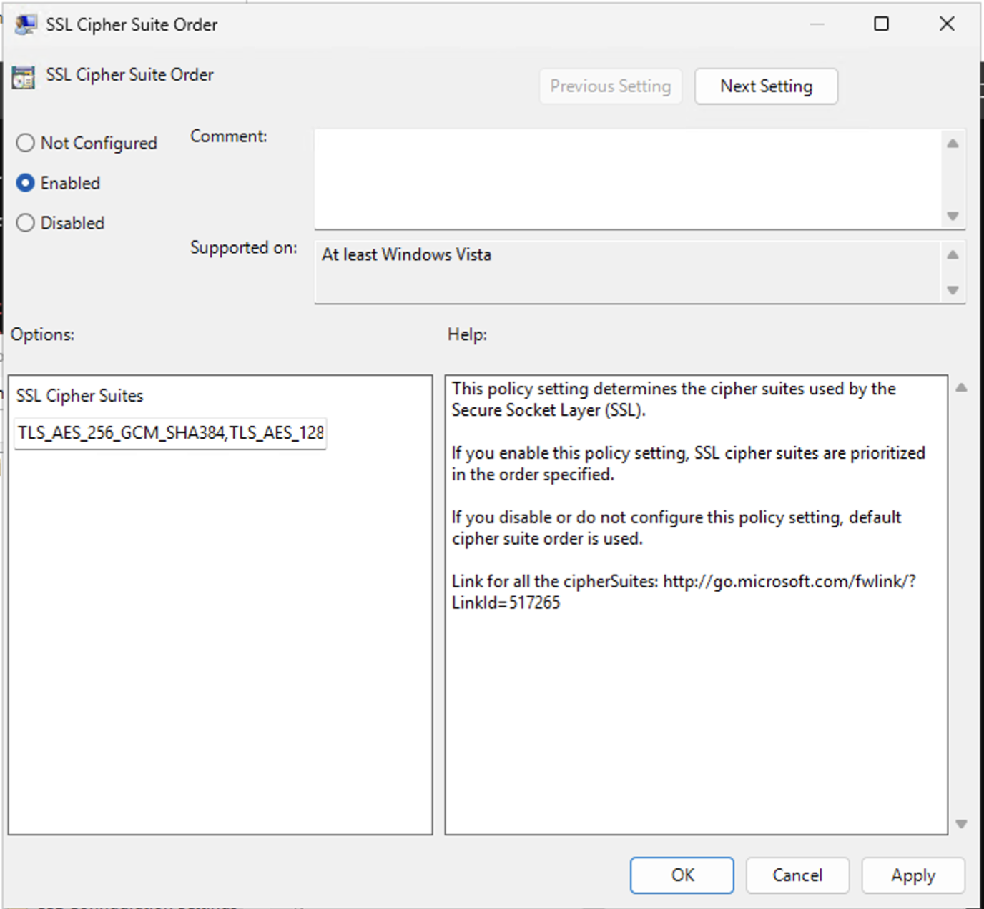Image resolution: width=984 pixels, height=909 pixels.
Task: Click the Comment box scroll up arrow
Action: [x=953, y=144]
